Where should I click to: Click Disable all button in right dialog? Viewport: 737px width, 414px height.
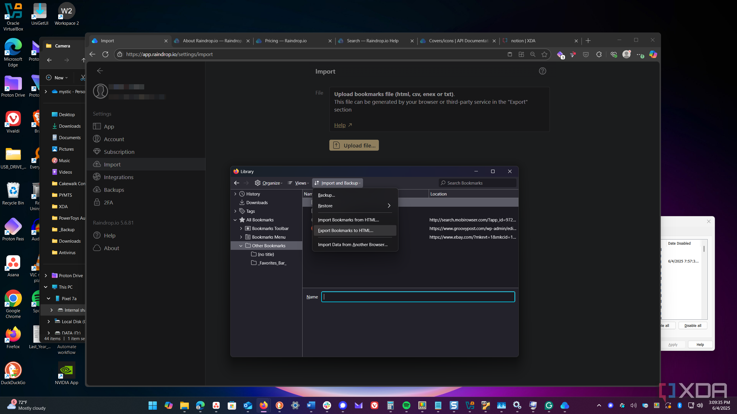[x=693, y=325]
